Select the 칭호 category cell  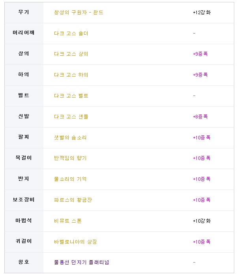(x=24, y=263)
